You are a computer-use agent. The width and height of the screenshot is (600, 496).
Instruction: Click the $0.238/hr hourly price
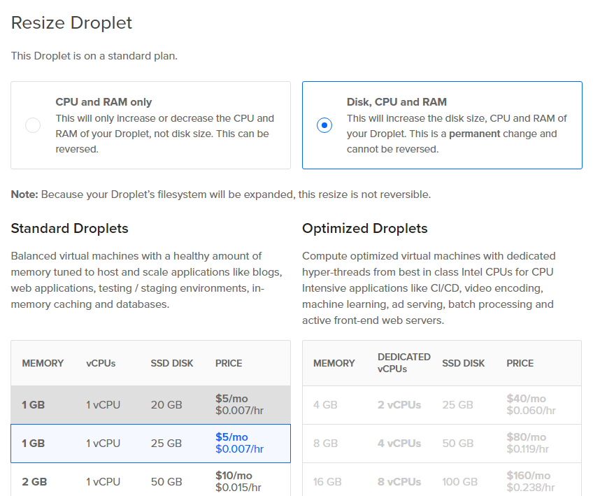click(531, 488)
